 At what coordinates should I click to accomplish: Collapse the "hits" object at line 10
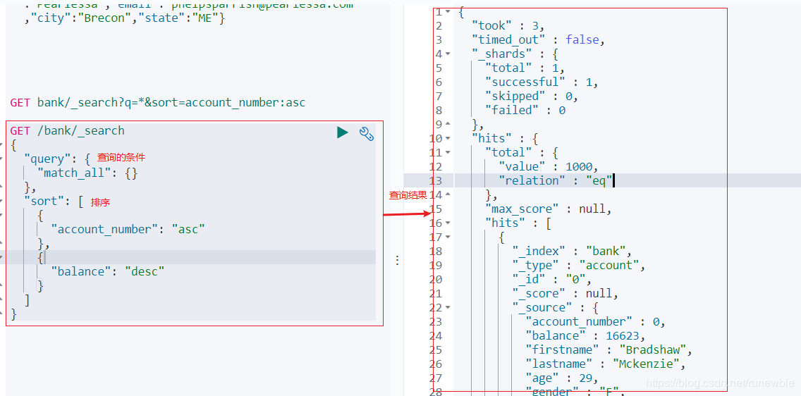(448, 138)
